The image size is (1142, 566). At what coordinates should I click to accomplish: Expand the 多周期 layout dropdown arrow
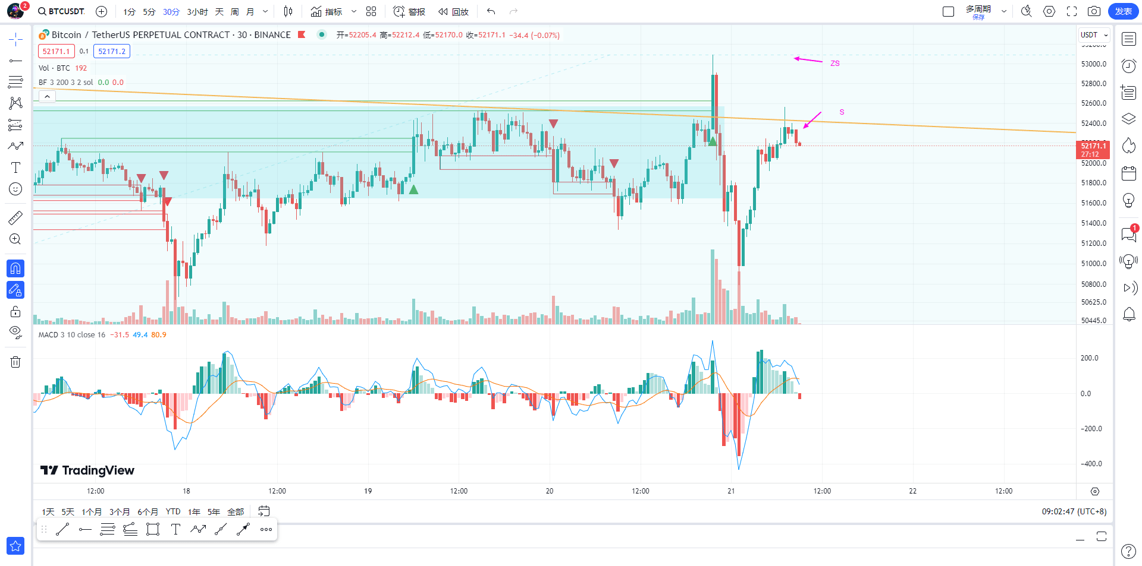click(x=1004, y=11)
